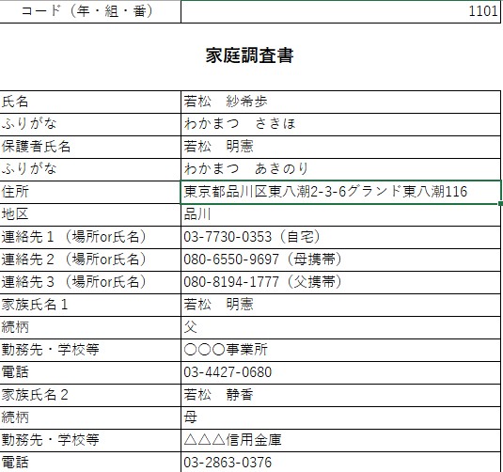Screen dimensions: 503x472
Task: Select mother's mobile cell 080-6550-9697
Action: point(340,260)
